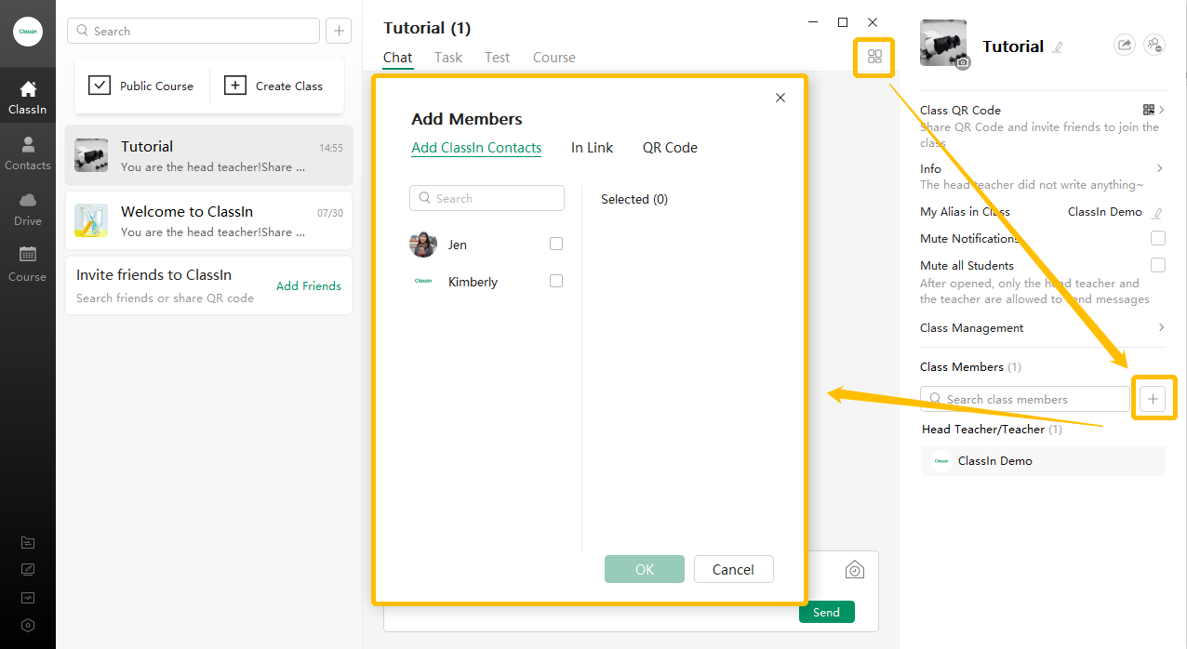Image resolution: width=1187 pixels, height=649 pixels.
Task: Open the ClassIn home tab in sidebar
Action: pos(28,97)
